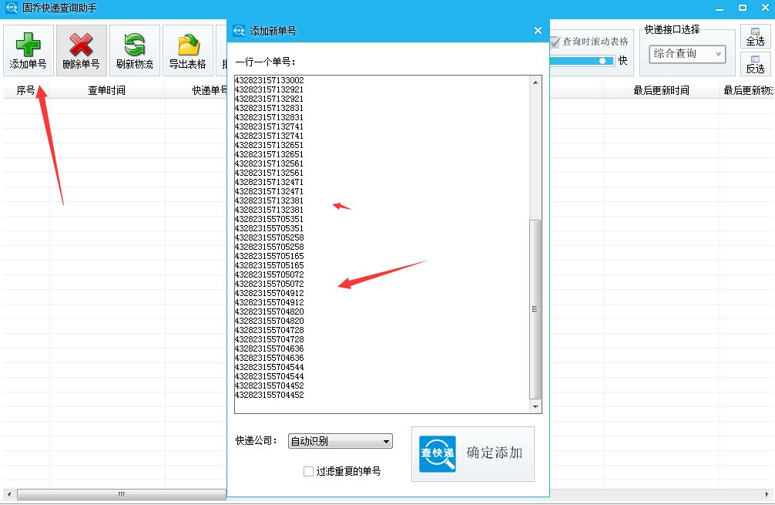Open the 自动识别 courier company dropdown
Screen dimensions: 775x505
340,440
